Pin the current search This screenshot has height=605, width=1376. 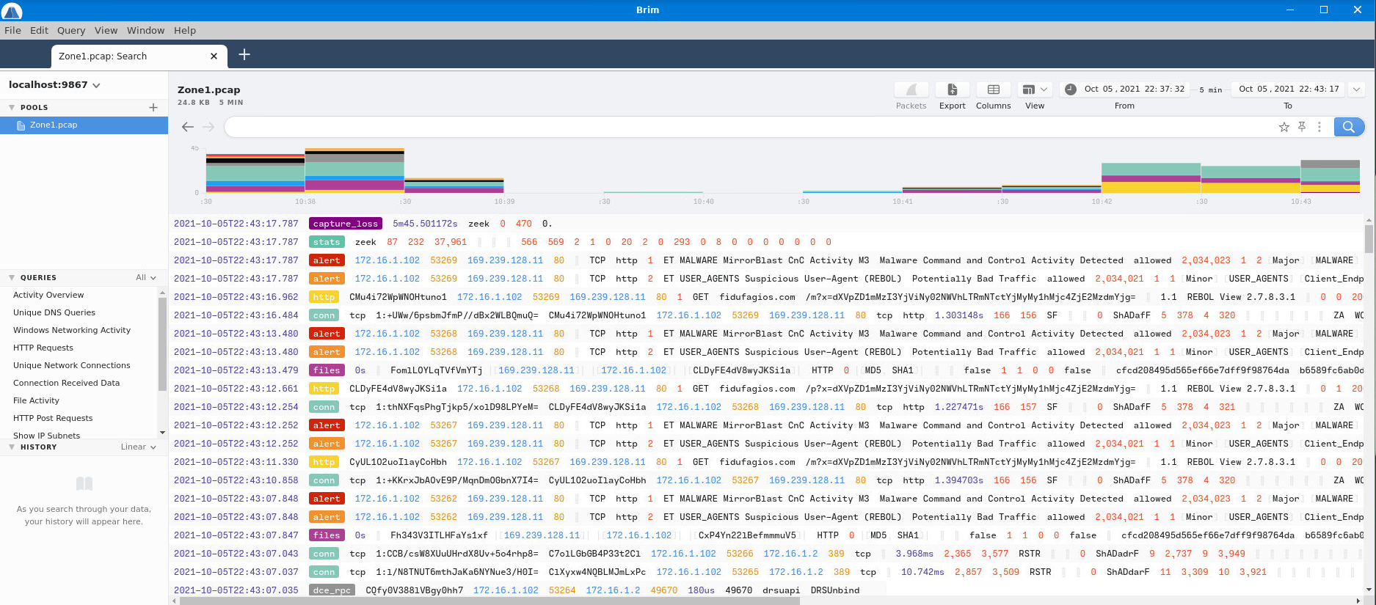(x=1302, y=127)
